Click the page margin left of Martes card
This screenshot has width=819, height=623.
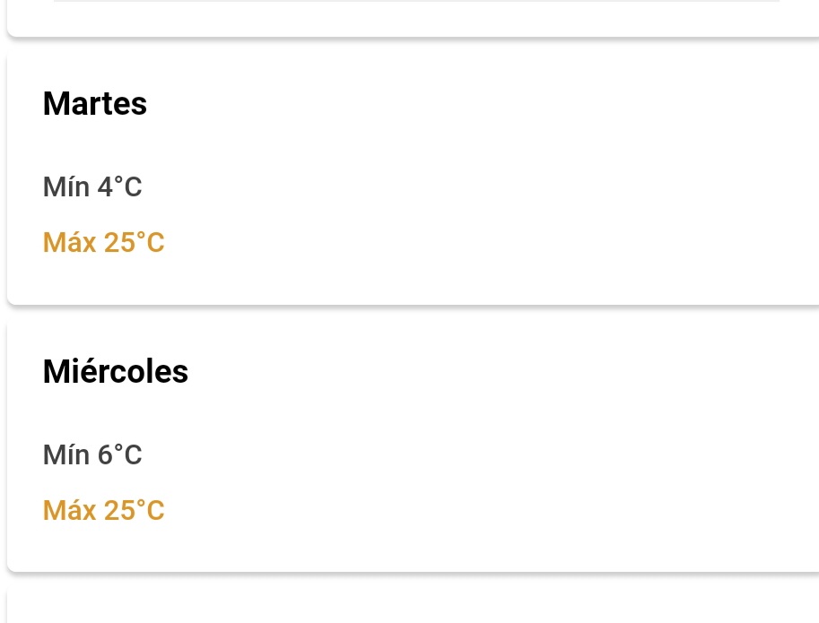point(3,179)
